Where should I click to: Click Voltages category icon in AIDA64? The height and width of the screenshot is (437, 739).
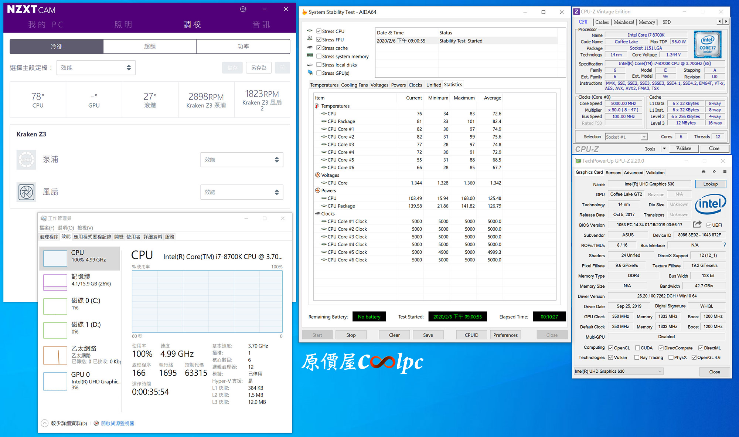pyautogui.click(x=317, y=175)
